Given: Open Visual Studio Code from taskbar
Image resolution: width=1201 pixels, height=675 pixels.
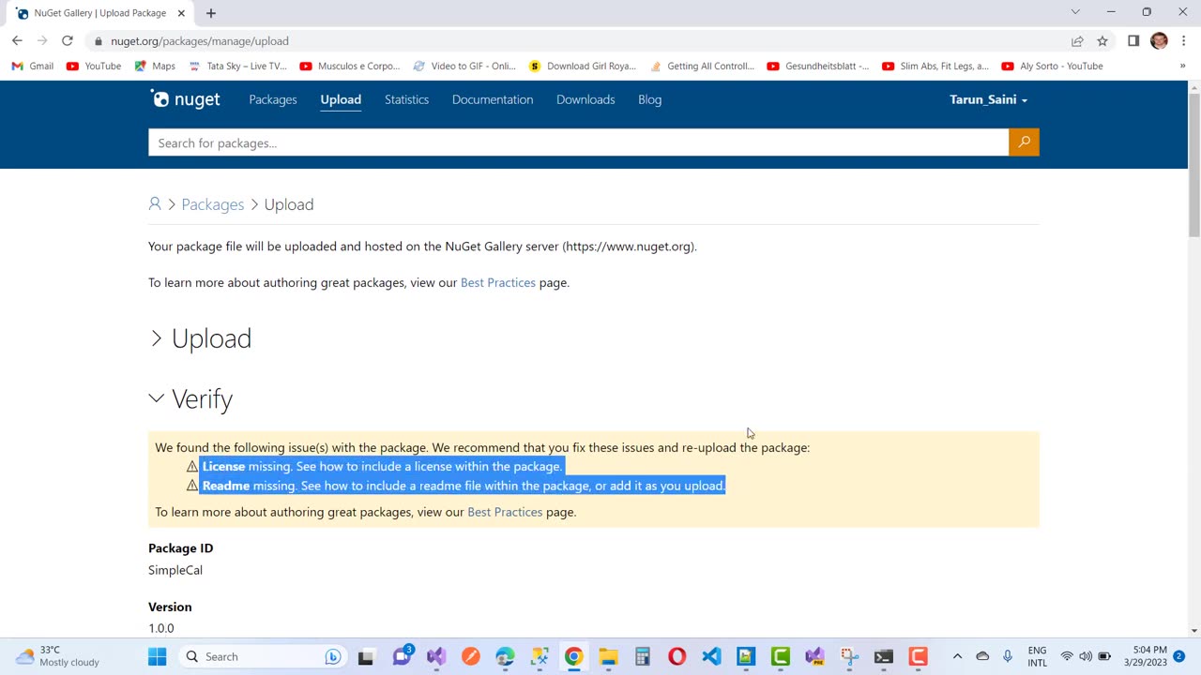Looking at the screenshot, I should (711, 656).
